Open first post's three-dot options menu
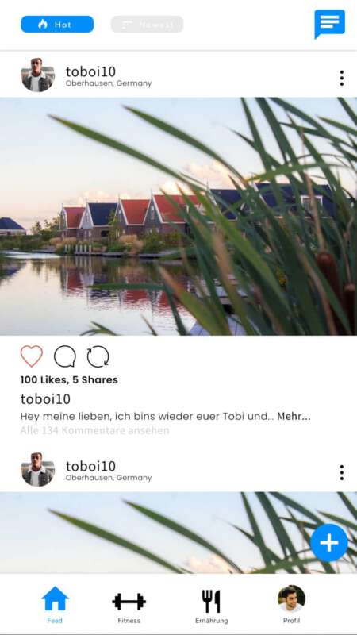This screenshot has height=635, width=357. pos(342,78)
